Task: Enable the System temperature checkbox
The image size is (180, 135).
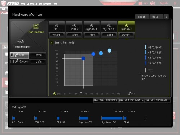Action: click(12, 62)
